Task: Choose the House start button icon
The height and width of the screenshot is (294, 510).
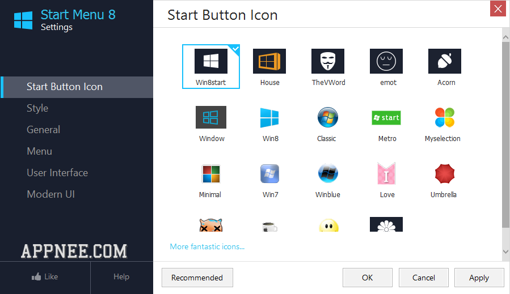Action: (x=269, y=61)
